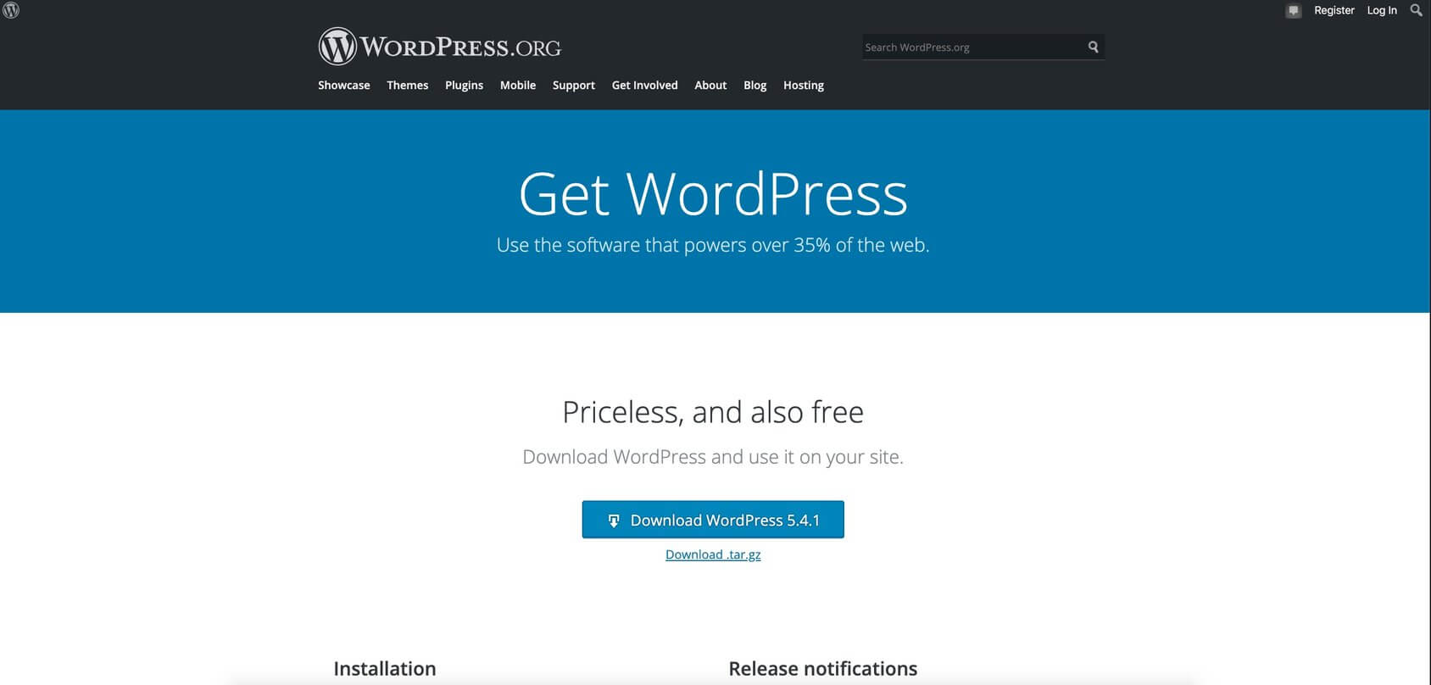Submit search using the search box magnifier

point(1093,47)
